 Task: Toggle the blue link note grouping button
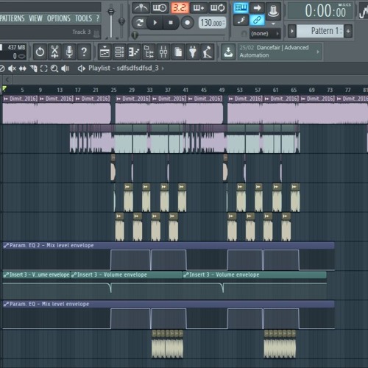tap(257, 20)
